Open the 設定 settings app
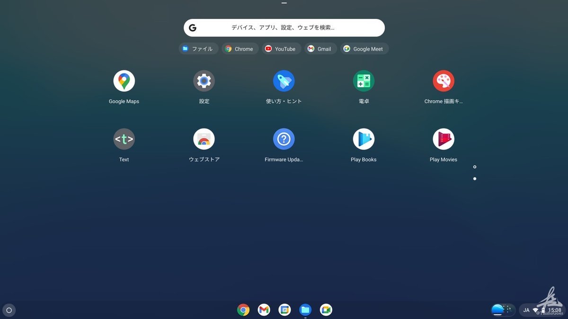 point(204,80)
